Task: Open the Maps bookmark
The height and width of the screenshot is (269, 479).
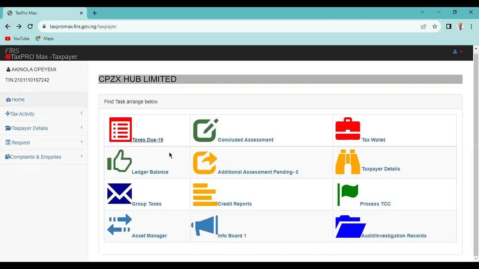Action: (45, 38)
